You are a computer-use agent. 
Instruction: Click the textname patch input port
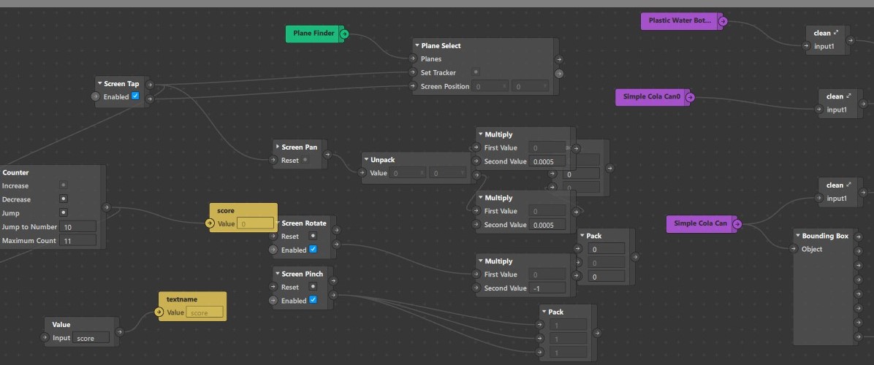click(159, 312)
